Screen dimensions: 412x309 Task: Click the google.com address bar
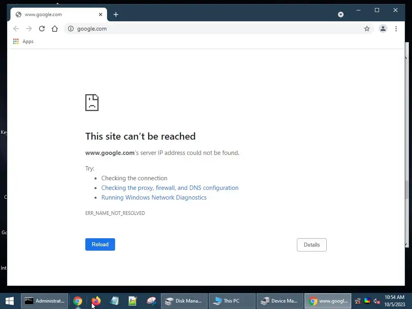click(218, 29)
